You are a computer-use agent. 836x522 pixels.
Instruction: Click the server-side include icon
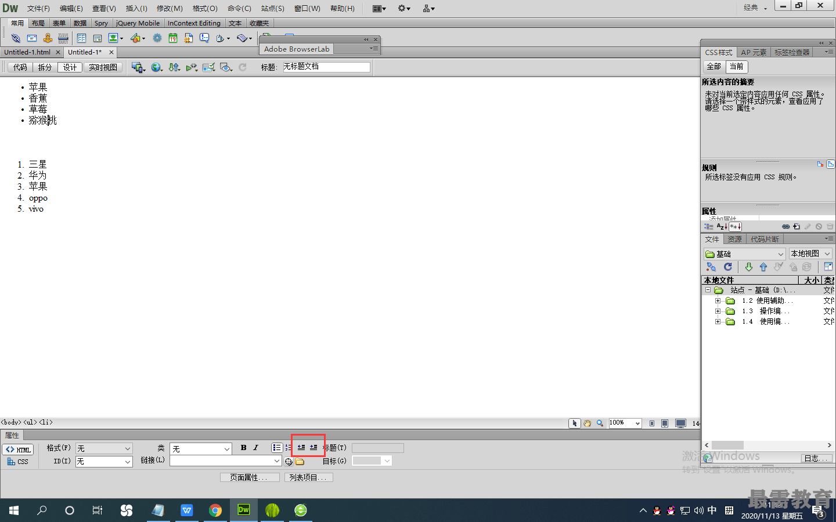189,38
